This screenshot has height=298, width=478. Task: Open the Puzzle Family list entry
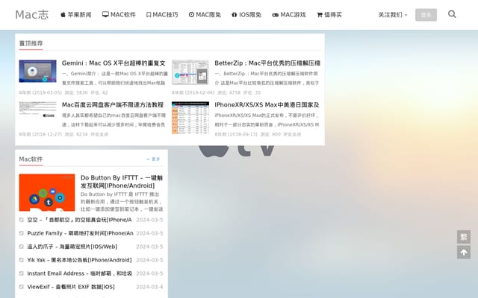(x=80, y=233)
